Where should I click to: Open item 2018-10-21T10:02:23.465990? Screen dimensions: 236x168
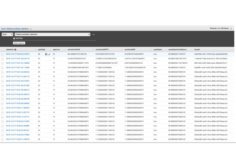tap(18, 126)
